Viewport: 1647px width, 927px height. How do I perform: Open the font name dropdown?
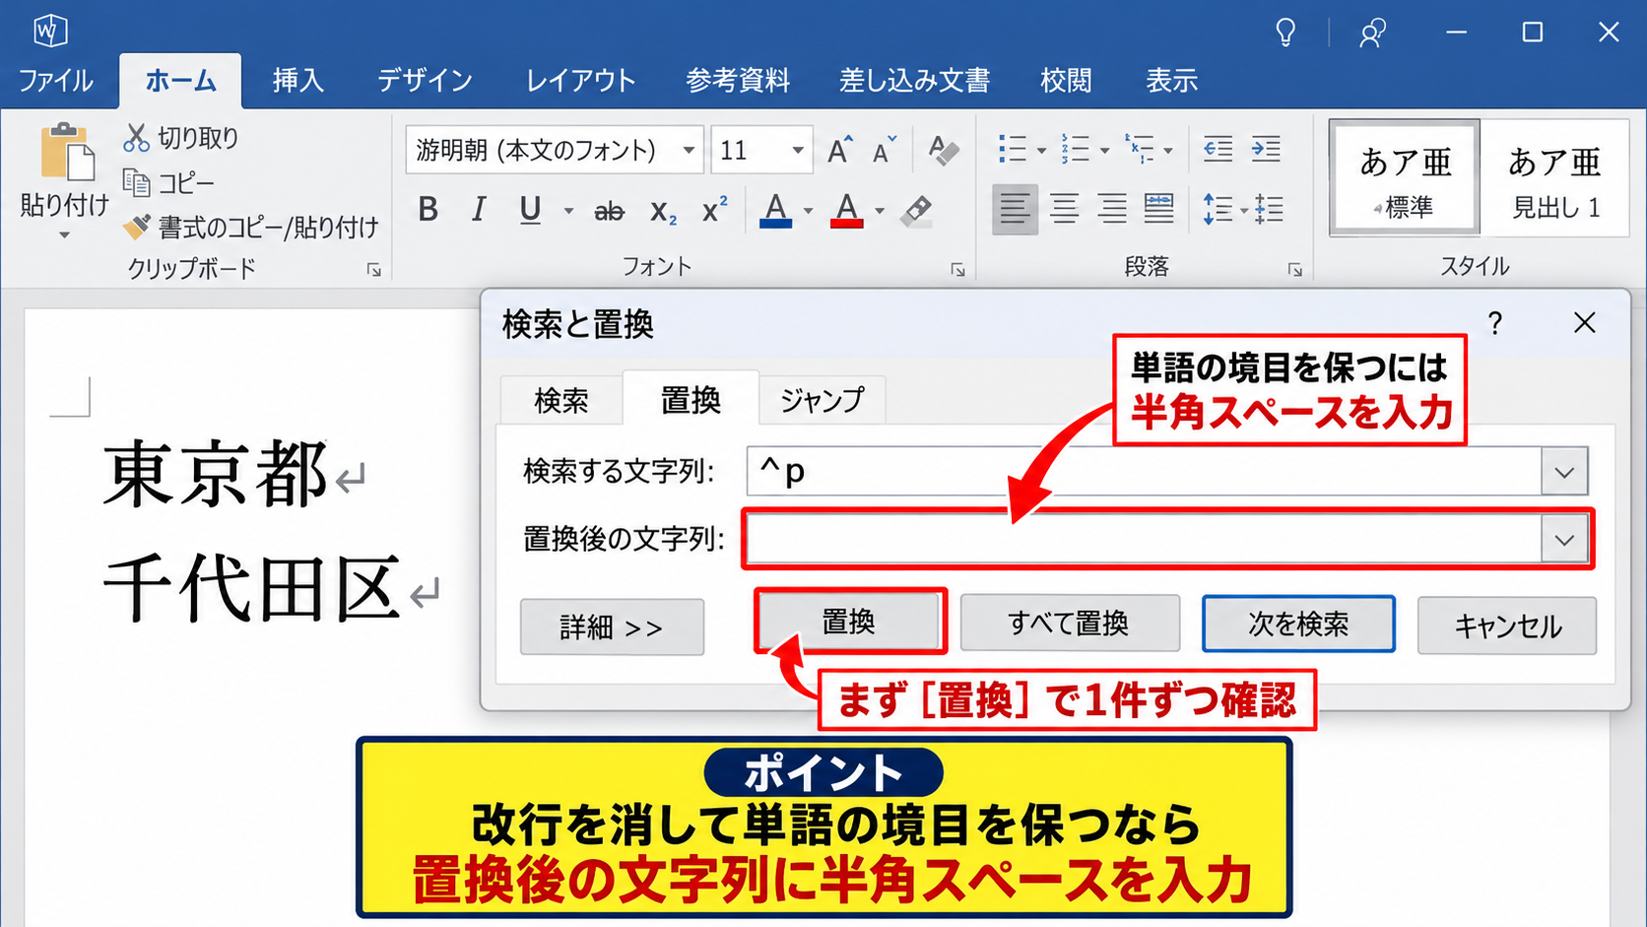[689, 151]
